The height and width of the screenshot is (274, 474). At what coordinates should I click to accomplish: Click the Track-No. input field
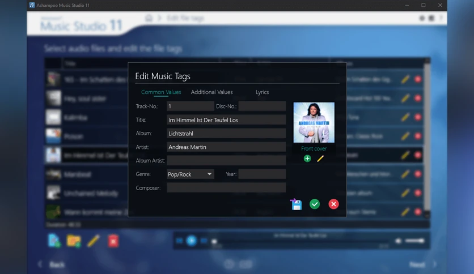[x=190, y=106]
